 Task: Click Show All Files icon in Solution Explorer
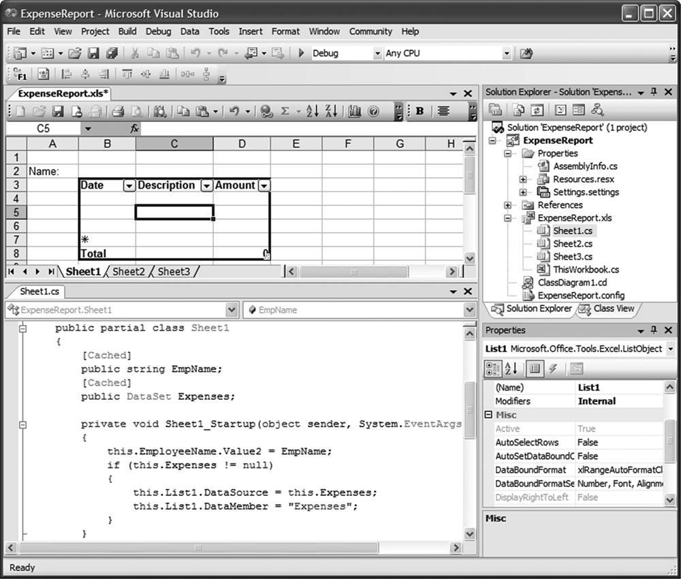click(518, 110)
